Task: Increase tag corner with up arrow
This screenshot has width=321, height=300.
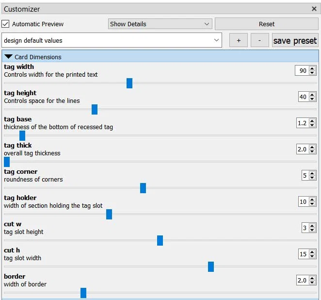Action: [x=312, y=173]
